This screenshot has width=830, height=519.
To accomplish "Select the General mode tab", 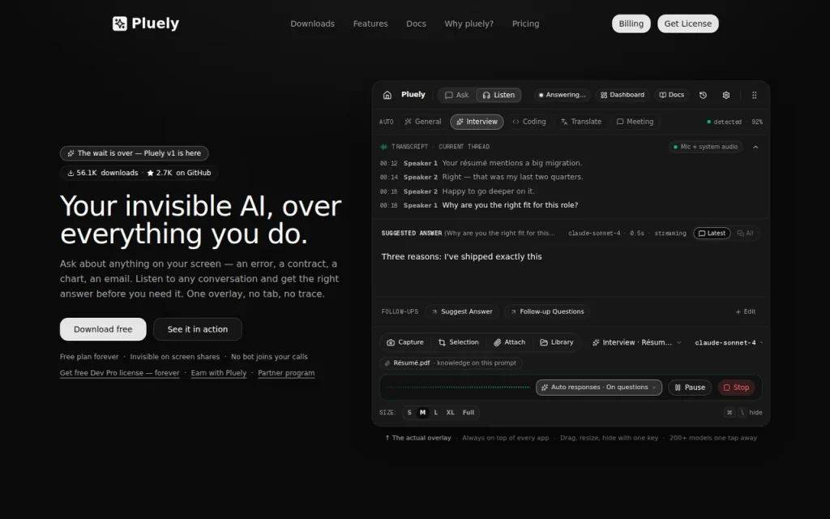I will click(423, 122).
